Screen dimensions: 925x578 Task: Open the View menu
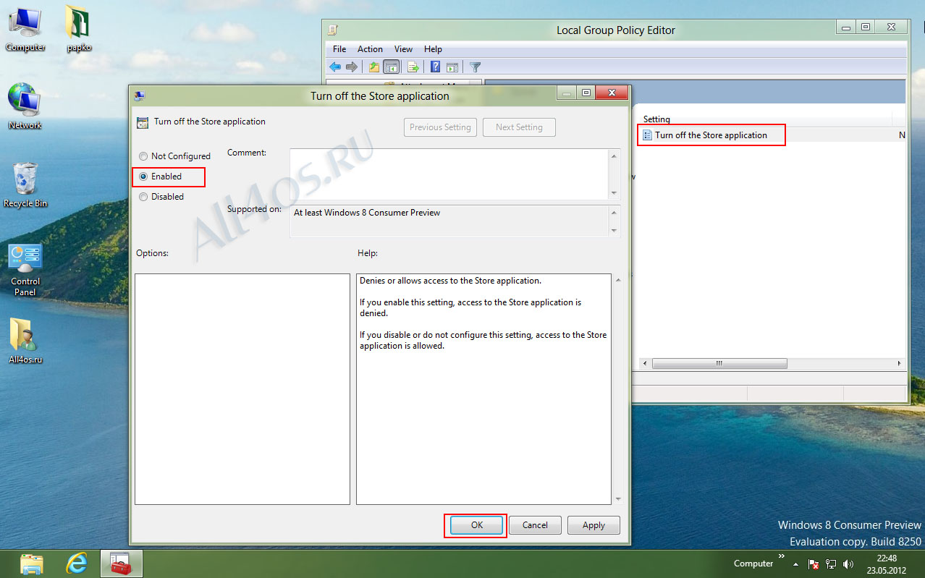(x=403, y=49)
